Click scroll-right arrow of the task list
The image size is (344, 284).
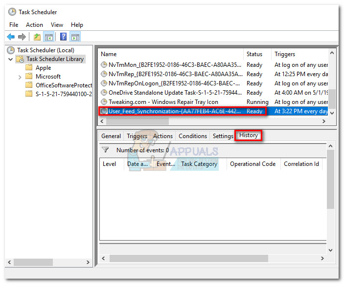point(324,121)
